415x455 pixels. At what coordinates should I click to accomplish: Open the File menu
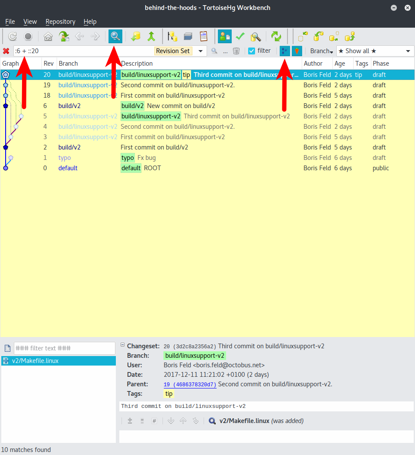tap(10, 22)
